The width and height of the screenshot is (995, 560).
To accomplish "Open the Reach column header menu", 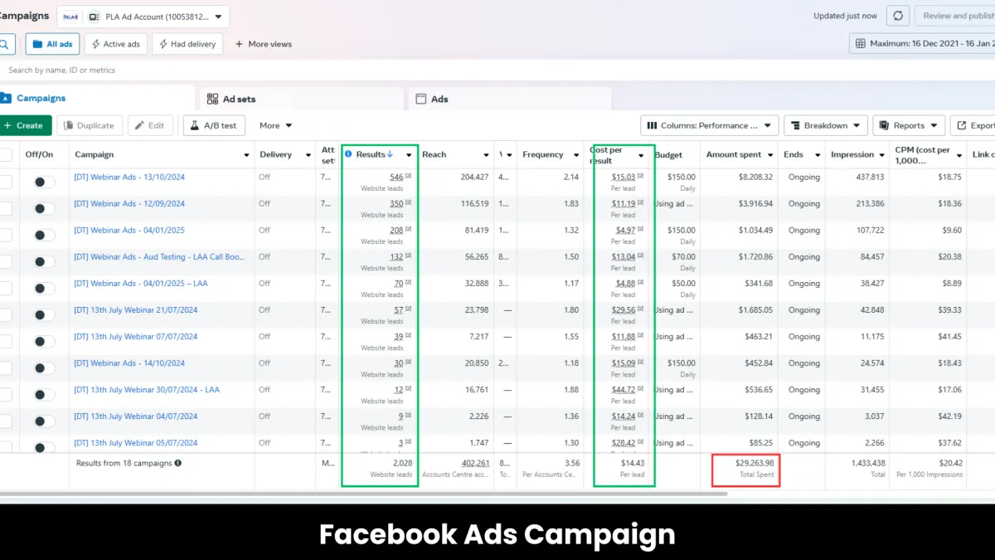I will tap(487, 155).
